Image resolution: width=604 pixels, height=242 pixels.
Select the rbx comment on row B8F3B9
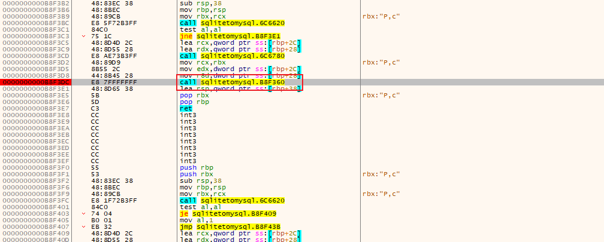pos(381,17)
